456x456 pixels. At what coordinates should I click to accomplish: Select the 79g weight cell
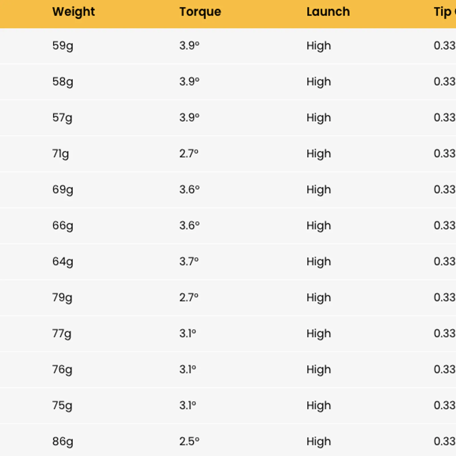[62, 298]
